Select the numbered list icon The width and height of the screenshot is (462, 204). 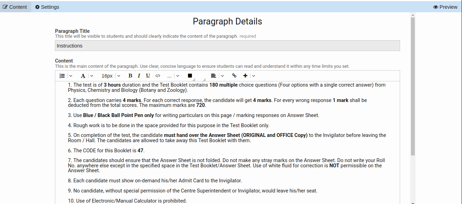(61, 75)
